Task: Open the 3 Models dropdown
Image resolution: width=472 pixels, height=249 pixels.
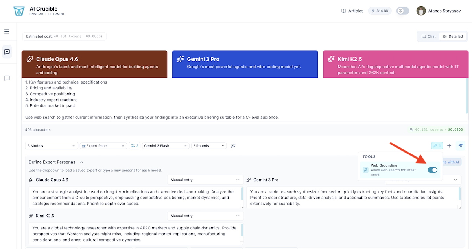Action: 51,145
